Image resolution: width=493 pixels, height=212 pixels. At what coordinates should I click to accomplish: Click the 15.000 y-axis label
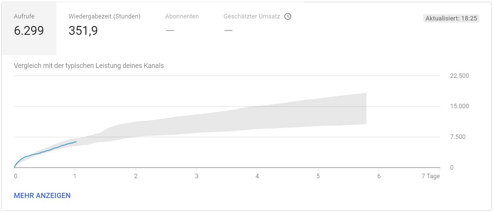460,106
